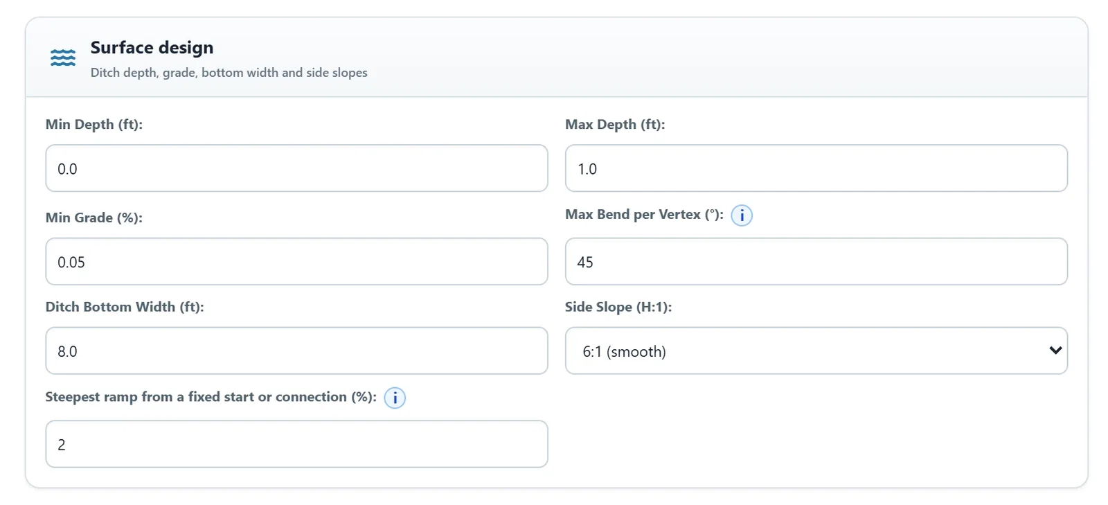Select the Max Depth (ft) field with 1.0
This screenshot has height=505, width=1108.
tap(816, 168)
